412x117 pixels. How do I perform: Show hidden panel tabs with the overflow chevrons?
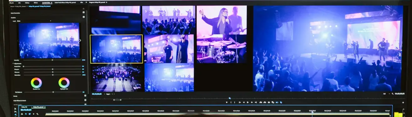coord(86,2)
